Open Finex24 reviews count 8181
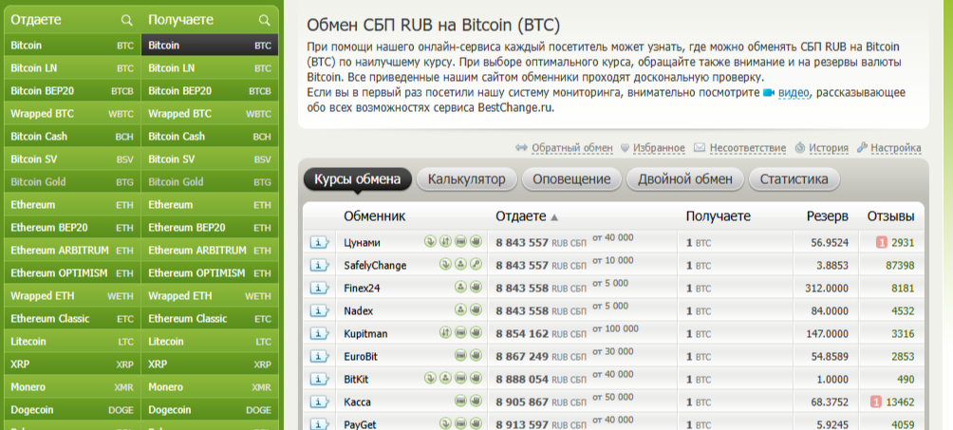This screenshot has width=953, height=430. point(903,289)
